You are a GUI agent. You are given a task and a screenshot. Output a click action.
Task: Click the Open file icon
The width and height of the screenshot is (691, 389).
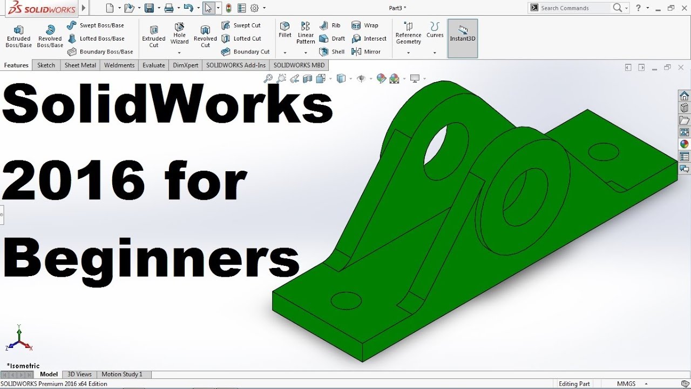pos(128,8)
